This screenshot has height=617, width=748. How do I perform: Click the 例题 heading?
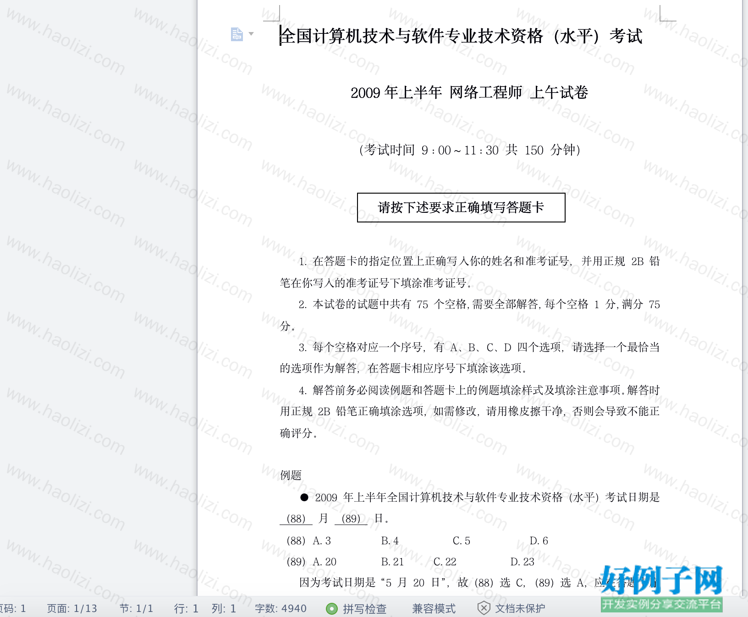point(291,475)
